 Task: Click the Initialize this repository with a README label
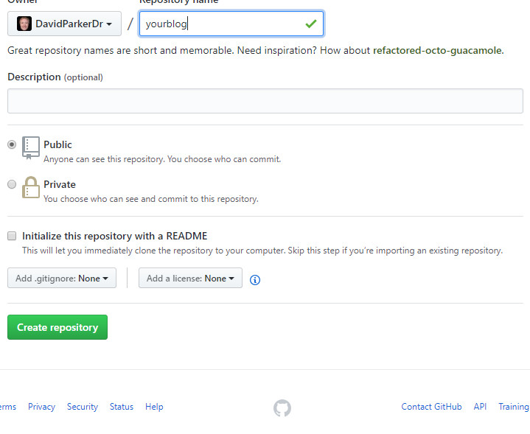coord(114,236)
